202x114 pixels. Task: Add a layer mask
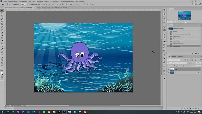pos(187,108)
